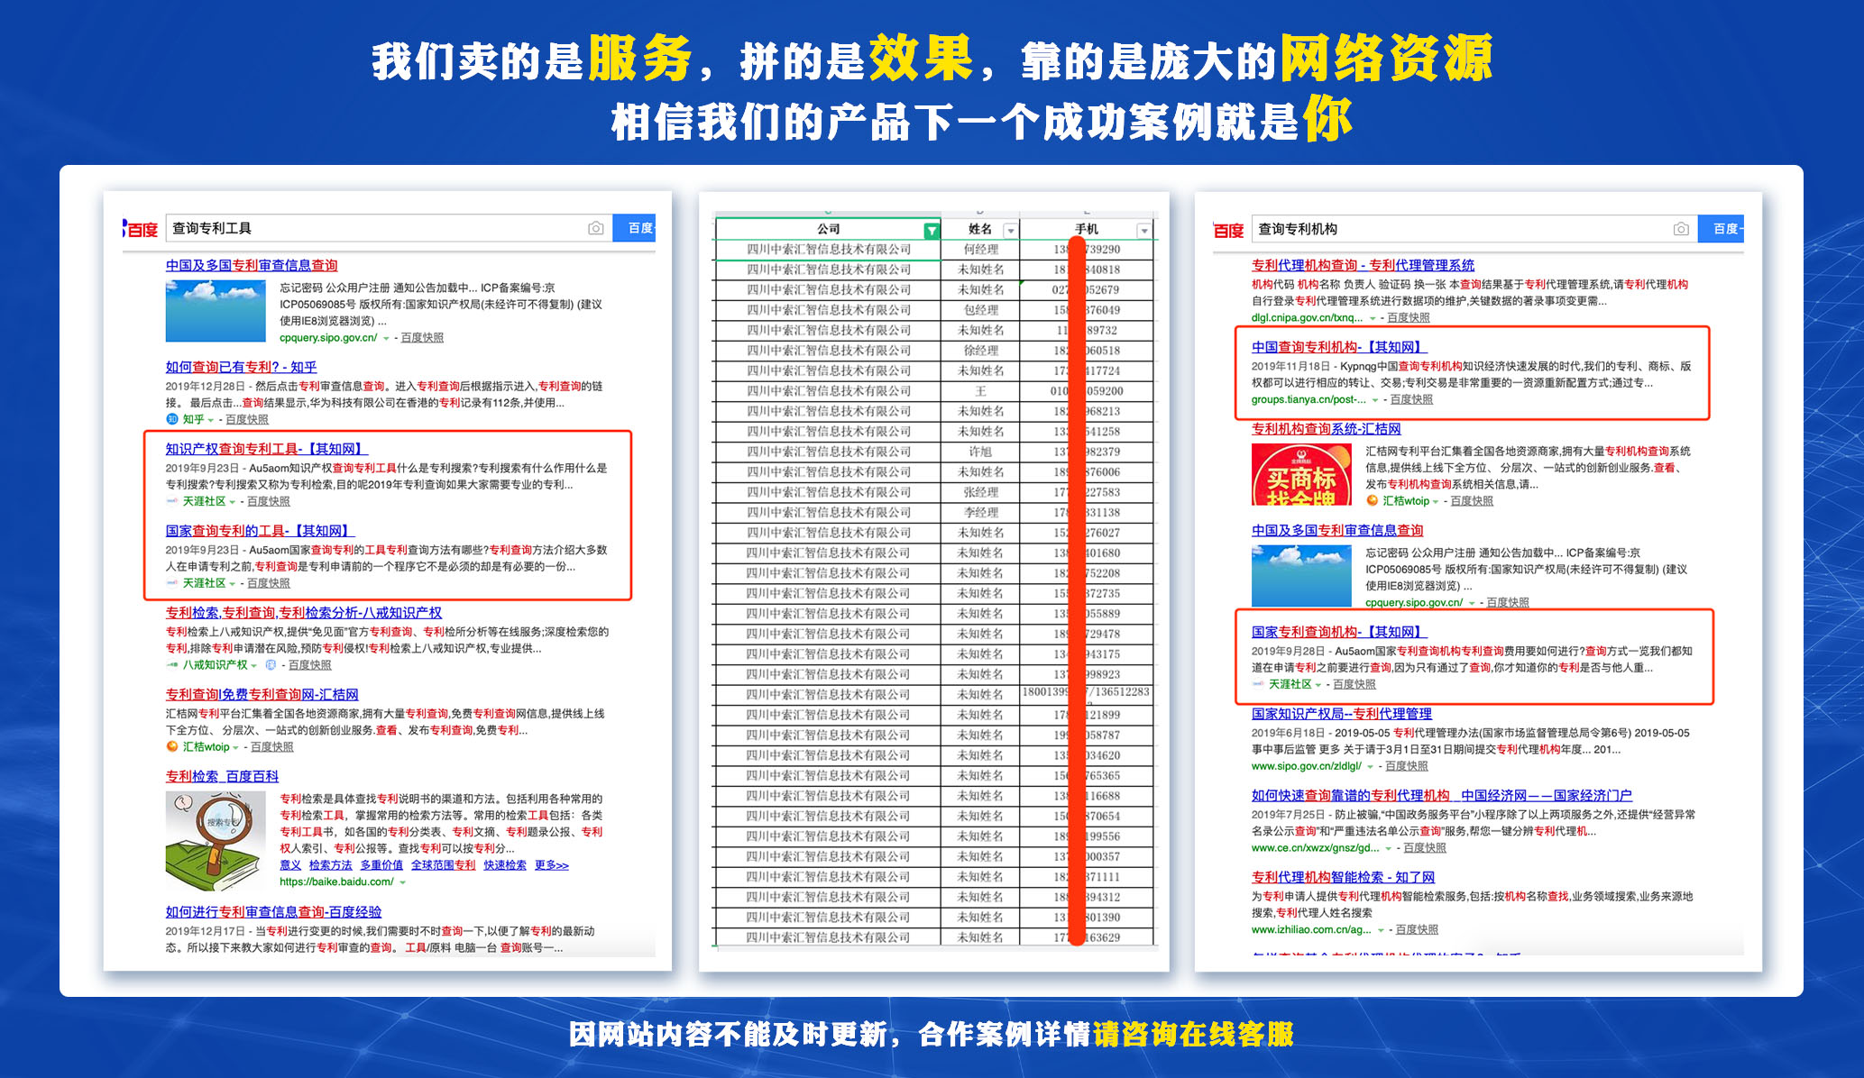
Task: Expand green arrow next to 知乎 source
Action: [211, 420]
